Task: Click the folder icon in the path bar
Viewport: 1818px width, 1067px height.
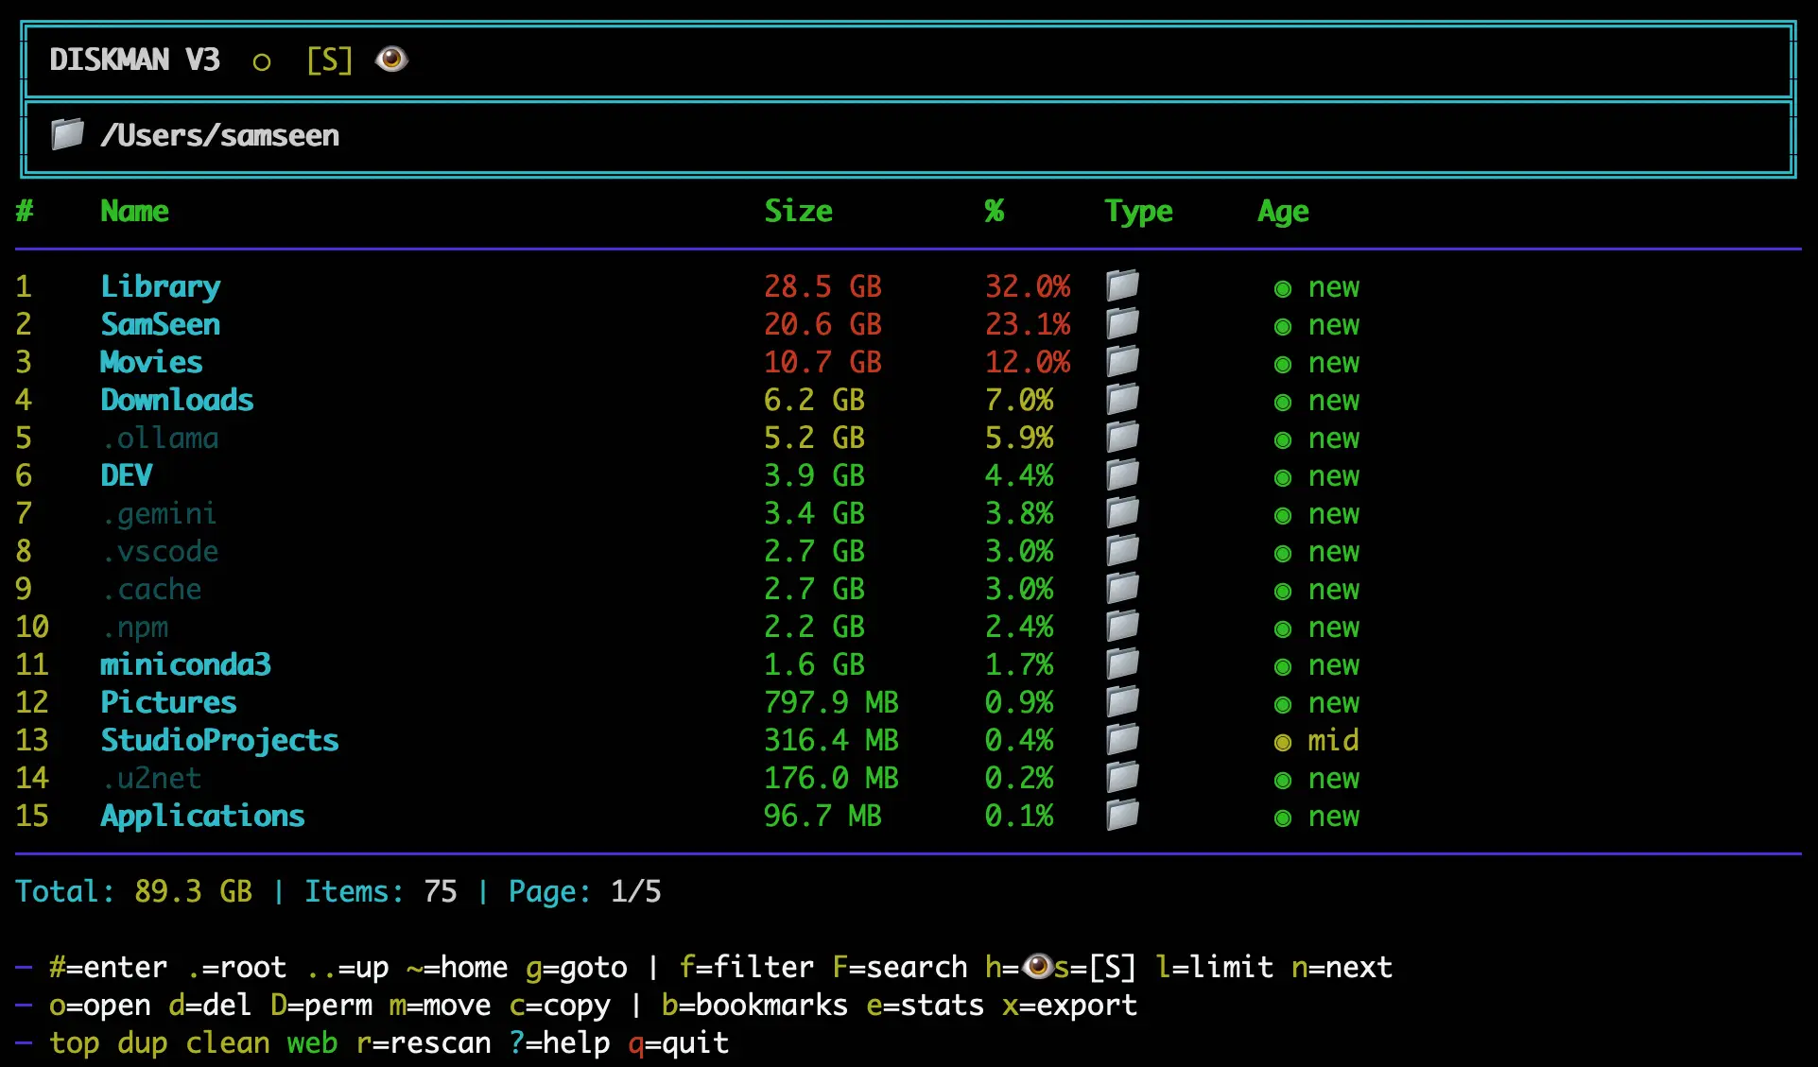Action: click(x=66, y=134)
